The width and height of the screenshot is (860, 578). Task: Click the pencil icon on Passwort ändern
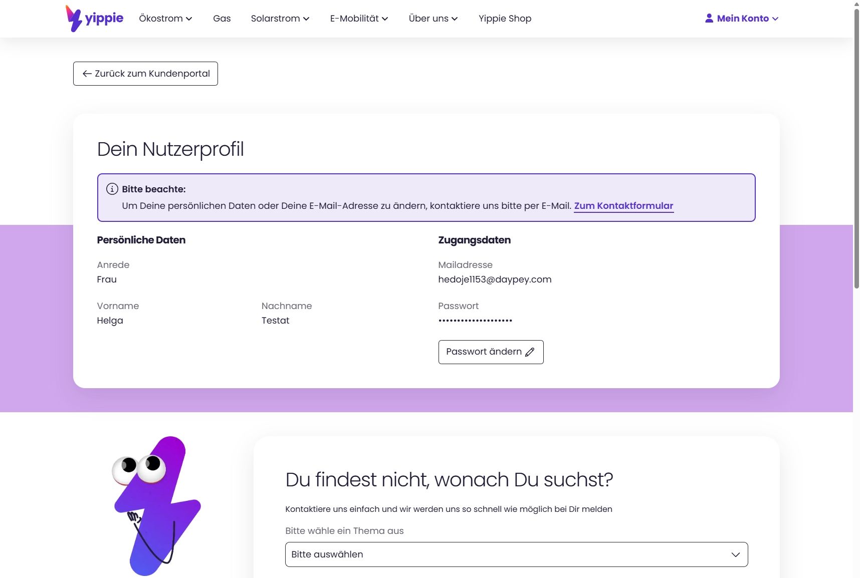point(530,352)
